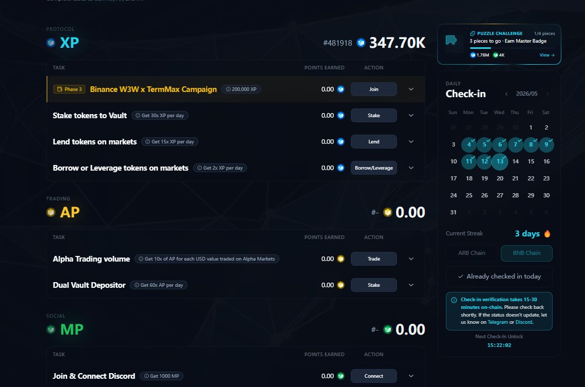The height and width of the screenshot is (387, 585).
Task: Expand the Borrow or Leverage tokens row
Action: (x=411, y=168)
